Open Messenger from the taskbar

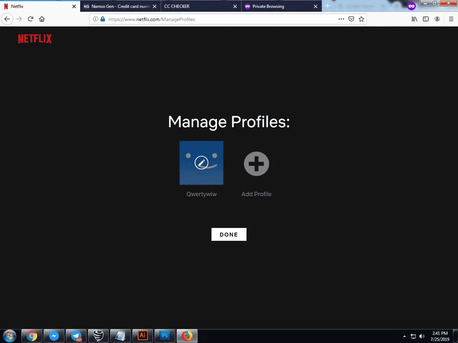(54, 336)
